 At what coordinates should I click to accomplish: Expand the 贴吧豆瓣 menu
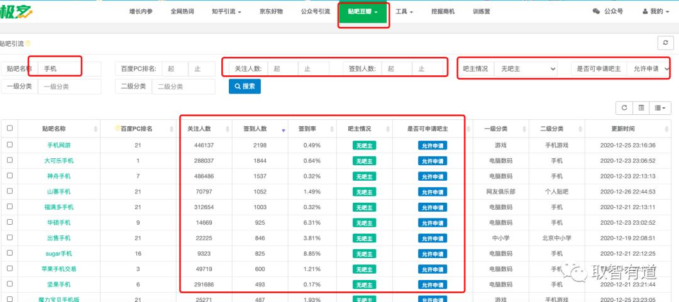(x=363, y=12)
